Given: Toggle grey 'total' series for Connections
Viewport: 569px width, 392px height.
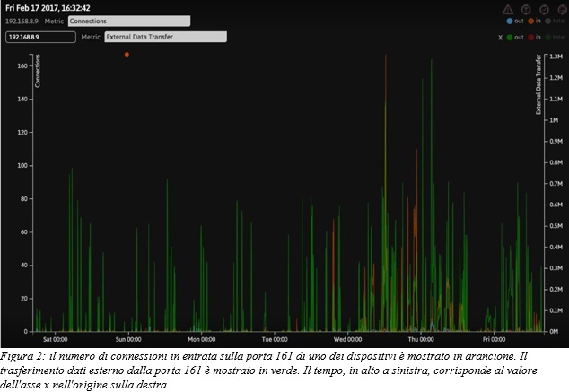Looking at the screenshot, I should (549, 21).
